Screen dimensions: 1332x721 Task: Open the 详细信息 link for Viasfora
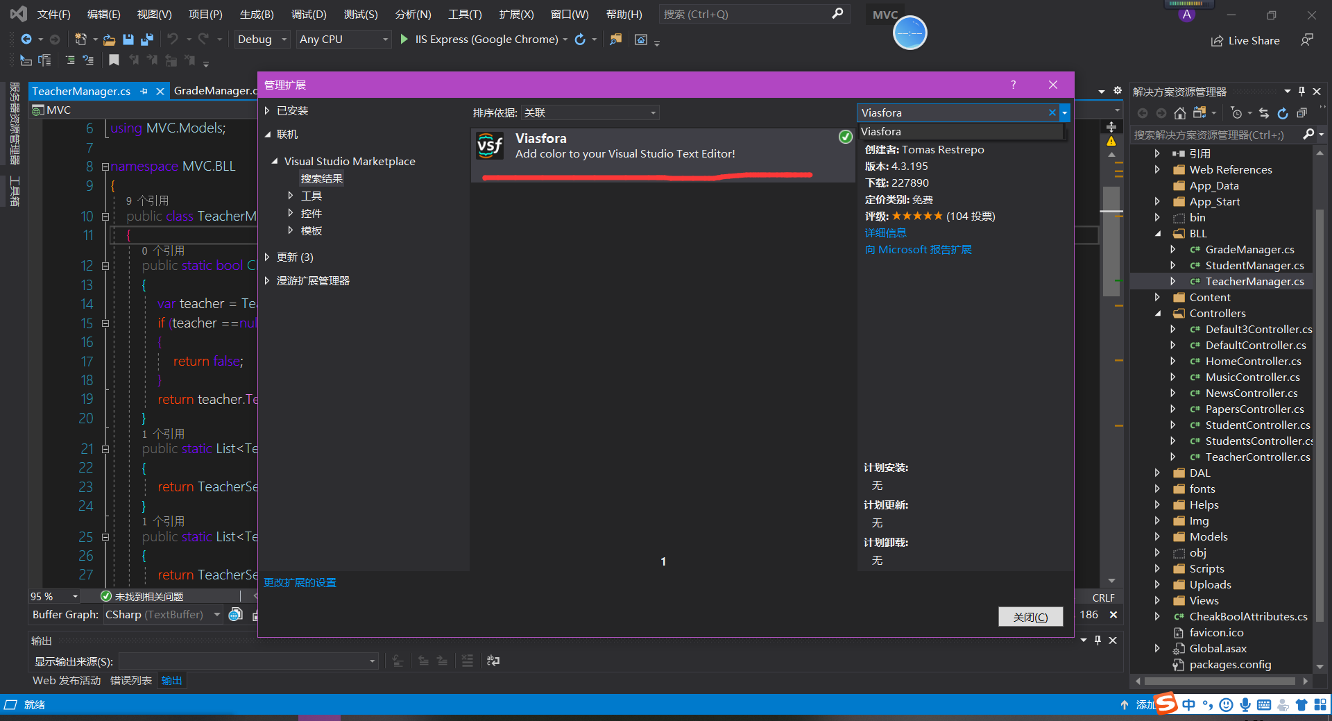(x=885, y=232)
